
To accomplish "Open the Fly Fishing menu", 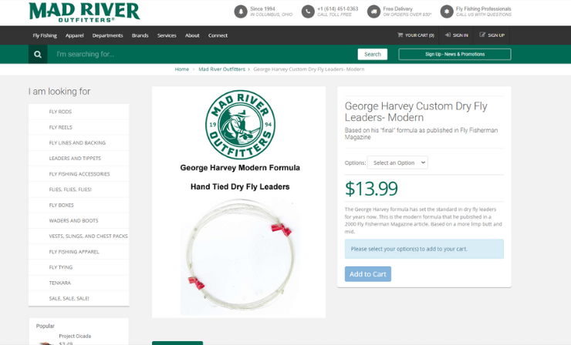I will click(45, 35).
